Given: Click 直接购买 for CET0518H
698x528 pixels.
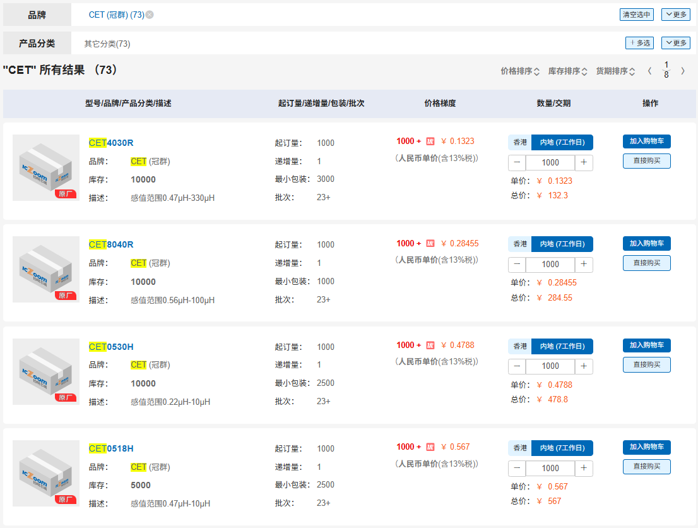Looking at the screenshot, I should pyautogui.click(x=646, y=467).
